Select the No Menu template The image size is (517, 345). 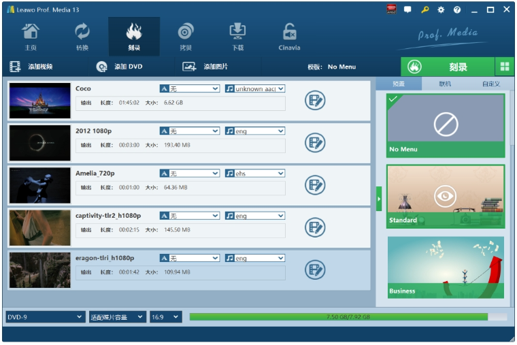point(446,125)
